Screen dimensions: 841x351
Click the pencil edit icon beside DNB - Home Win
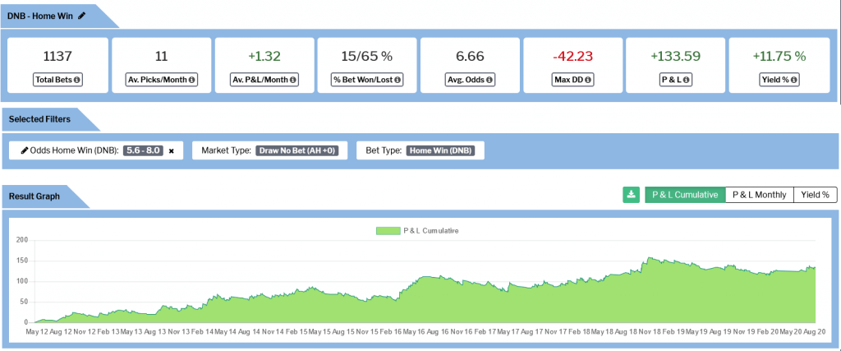coord(81,15)
